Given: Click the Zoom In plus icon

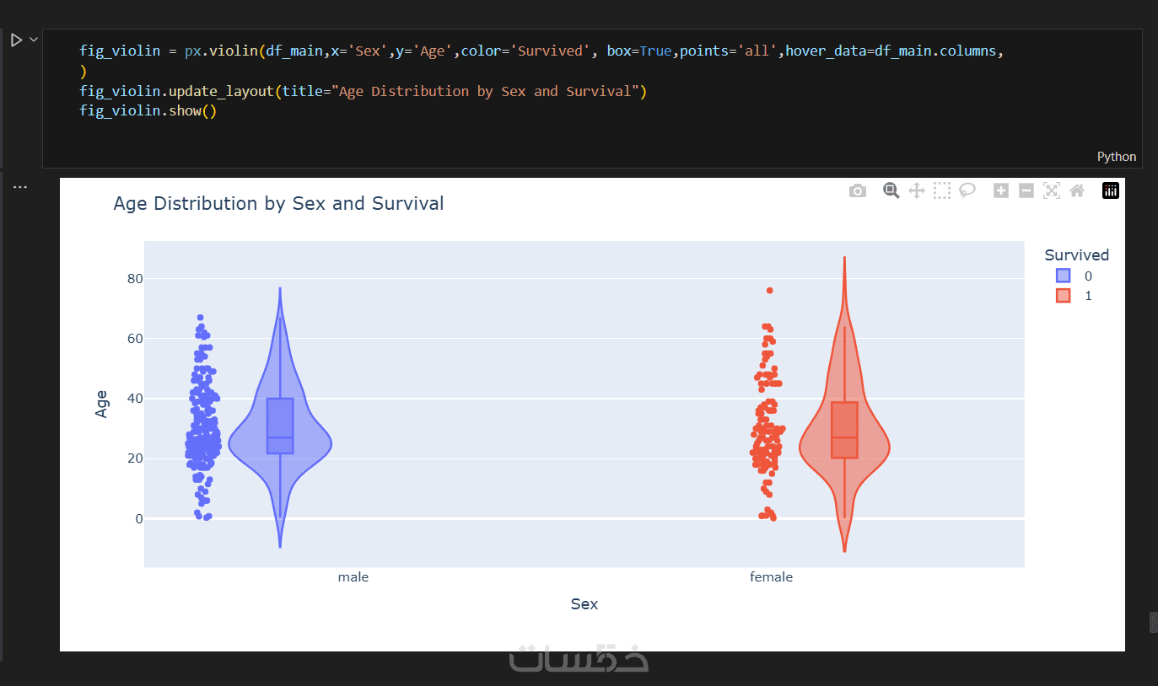Looking at the screenshot, I should coord(1001,190).
